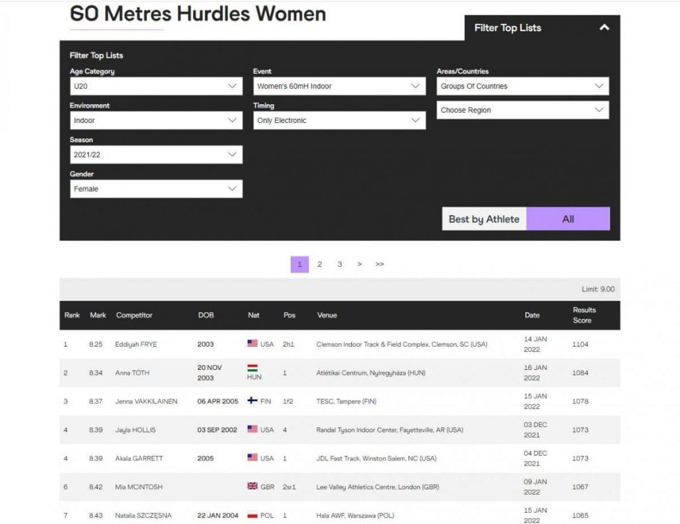Viewport: 680px width, 524px height.
Task: Open Eddiyah FRYE athlete profile
Action: [x=136, y=345]
